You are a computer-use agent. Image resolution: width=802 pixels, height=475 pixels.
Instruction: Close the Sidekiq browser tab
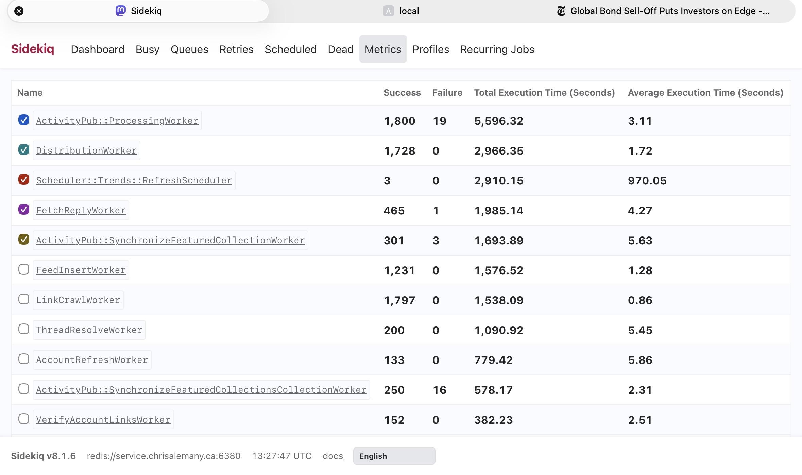coord(19,11)
